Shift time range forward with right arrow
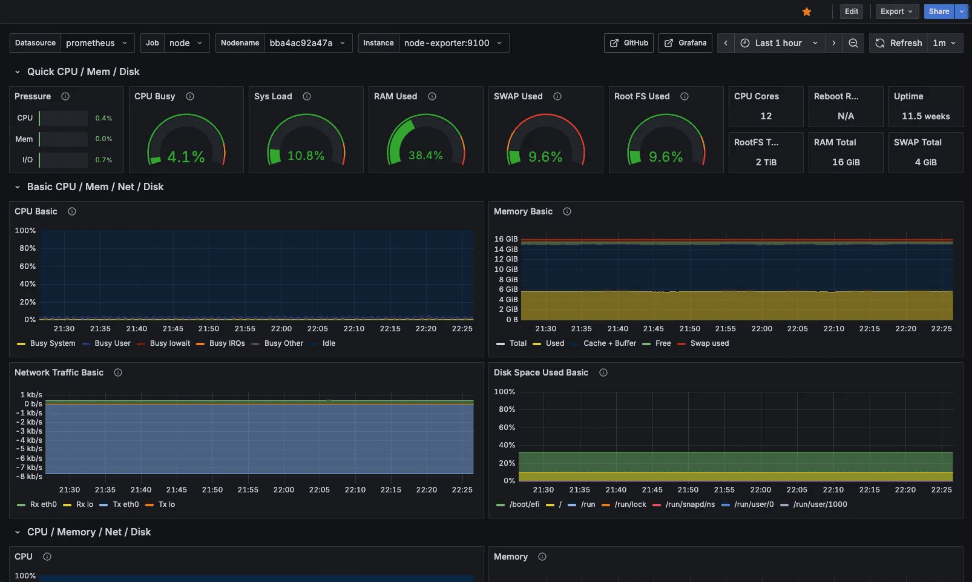The image size is (972, 582). [833, 43]
